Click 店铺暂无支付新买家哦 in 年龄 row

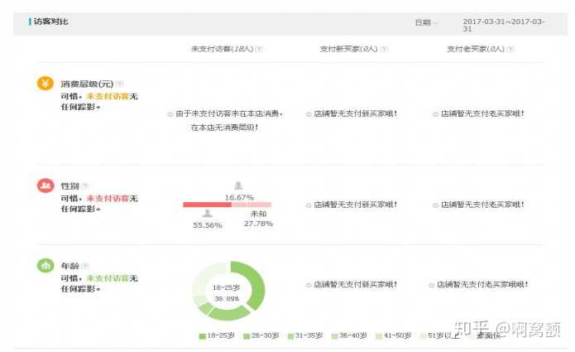point(355,284)
